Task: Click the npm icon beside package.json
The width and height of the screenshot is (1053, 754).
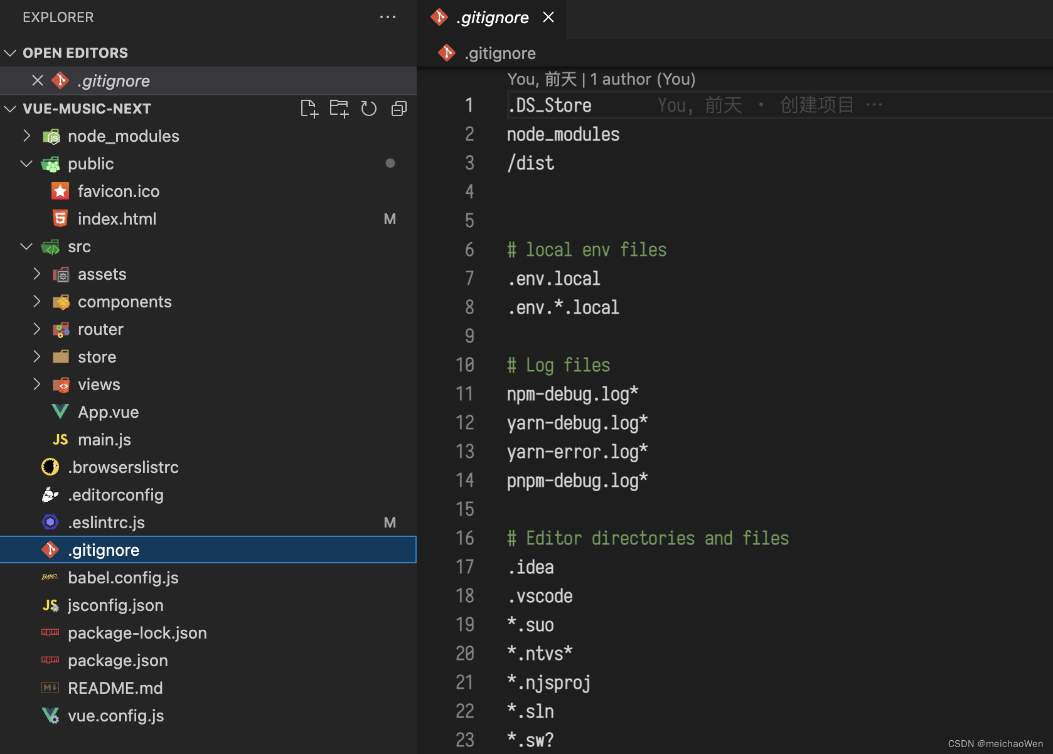Action: 50,660
